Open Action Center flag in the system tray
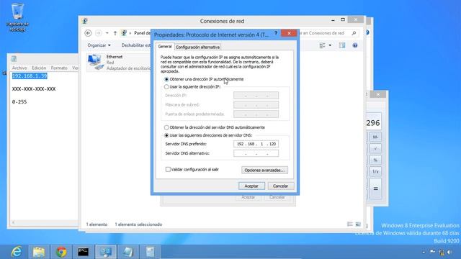 432,252
